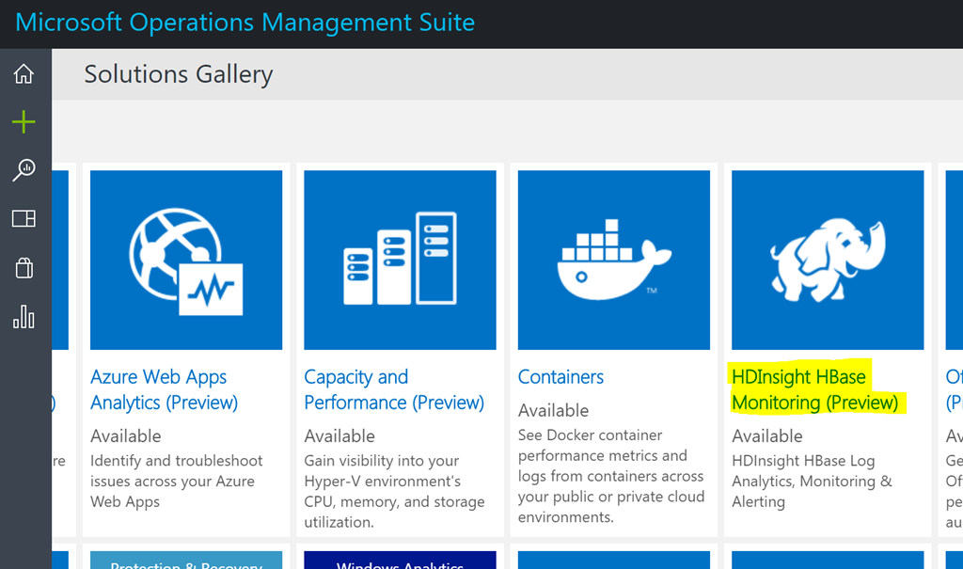Screen dimensions: 963x569
Task: Open the Home icon in sidebar
Action: tap(24, 74)
